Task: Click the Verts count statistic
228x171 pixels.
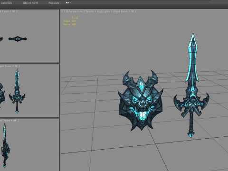Action: coord(69,24)
